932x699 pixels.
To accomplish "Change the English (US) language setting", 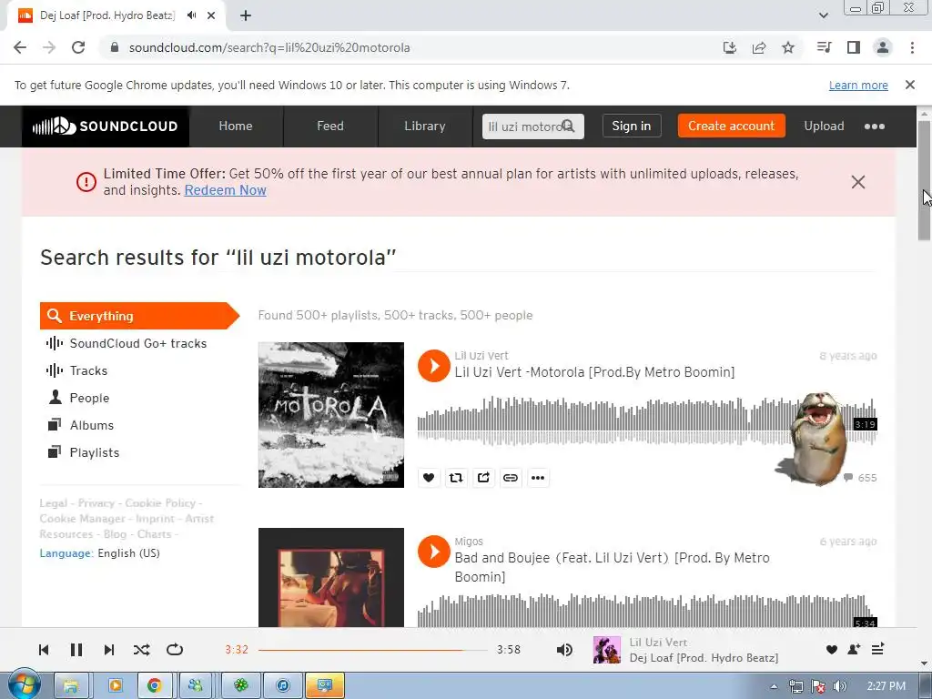I will coord(128,552).
